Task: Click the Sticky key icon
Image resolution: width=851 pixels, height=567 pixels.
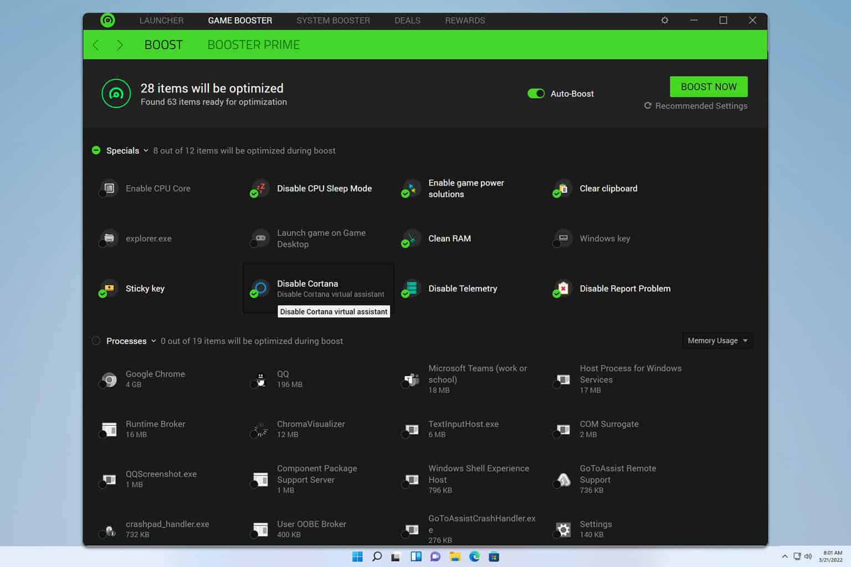Action: tap(109, 288)
